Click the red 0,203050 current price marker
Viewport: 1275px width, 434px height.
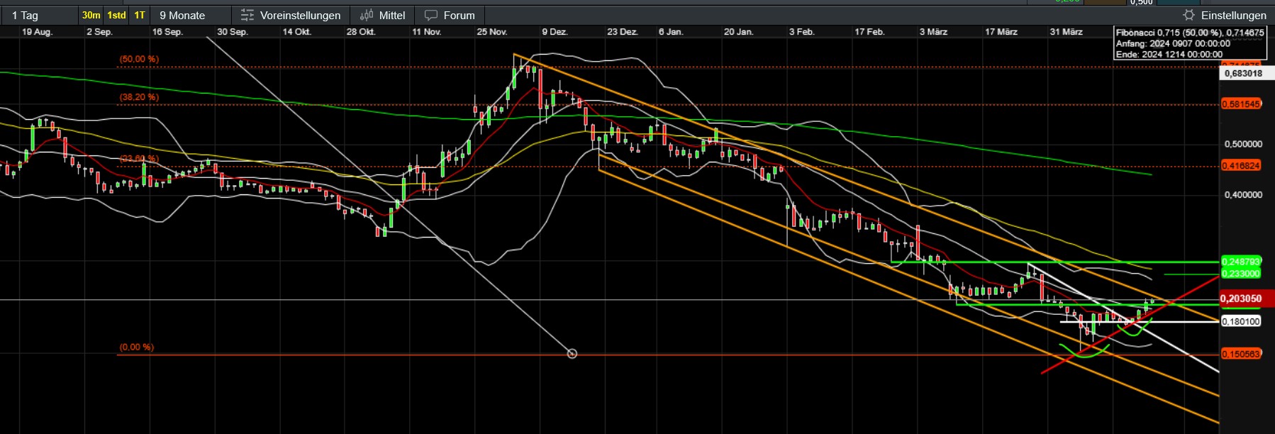coord(1246,299)
